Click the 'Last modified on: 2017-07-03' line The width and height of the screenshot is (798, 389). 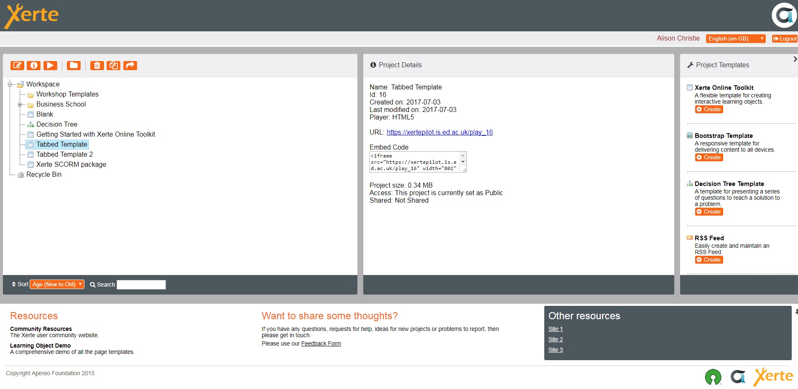[413, 110]
